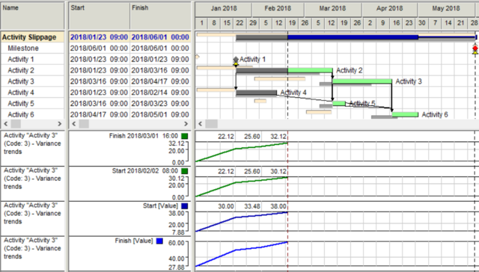479x272 pixels.
Task: Select Activity 4 in the name list
Action: click(21, 93)
